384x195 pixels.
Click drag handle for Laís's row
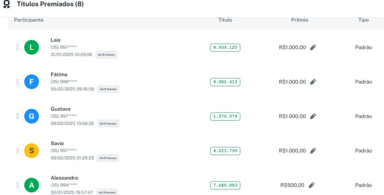pyautogui.click(x=17, y=48)
